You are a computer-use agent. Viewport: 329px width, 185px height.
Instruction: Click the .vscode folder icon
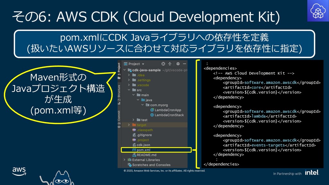[x=134, y=85]
